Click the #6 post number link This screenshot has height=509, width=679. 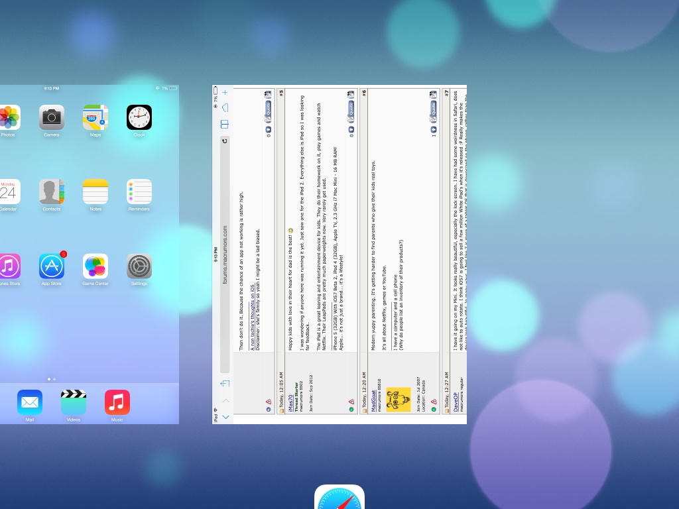point(364,92)
